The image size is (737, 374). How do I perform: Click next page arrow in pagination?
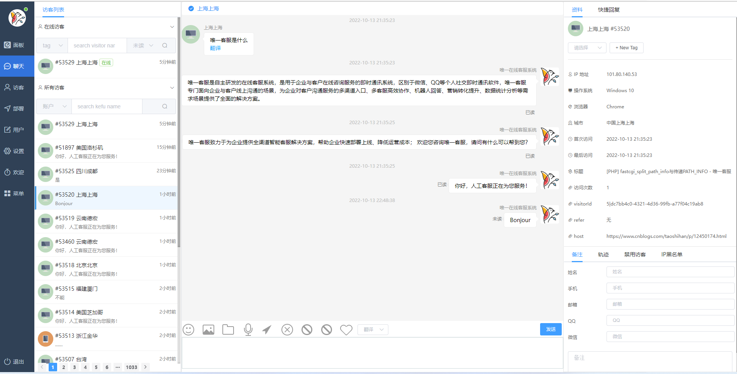146,367
